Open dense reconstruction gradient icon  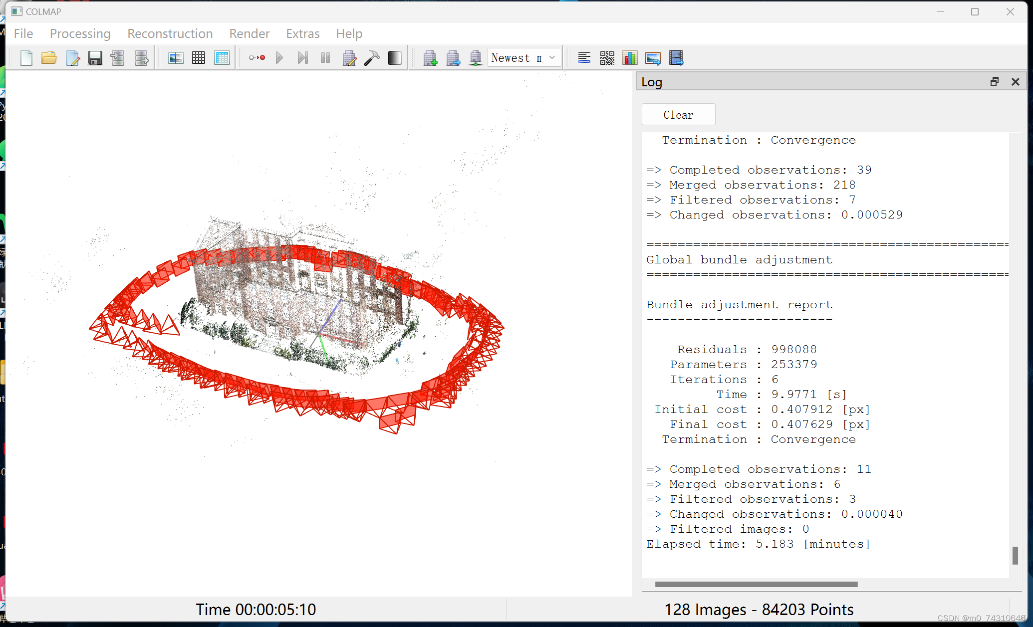tap(394, 58)
